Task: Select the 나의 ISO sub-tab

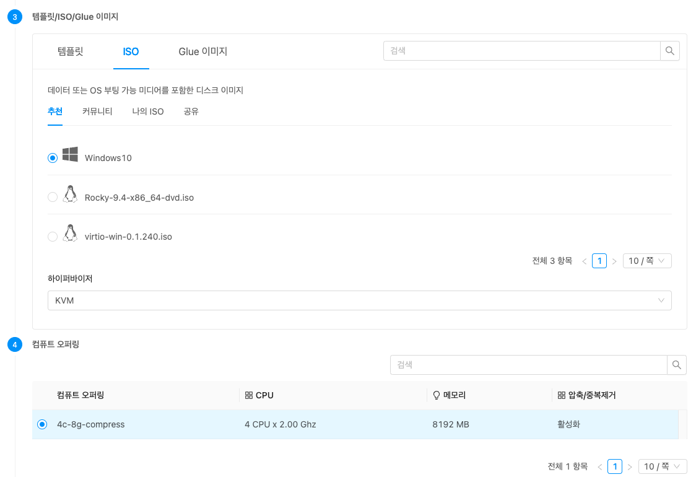Action: 148,112
